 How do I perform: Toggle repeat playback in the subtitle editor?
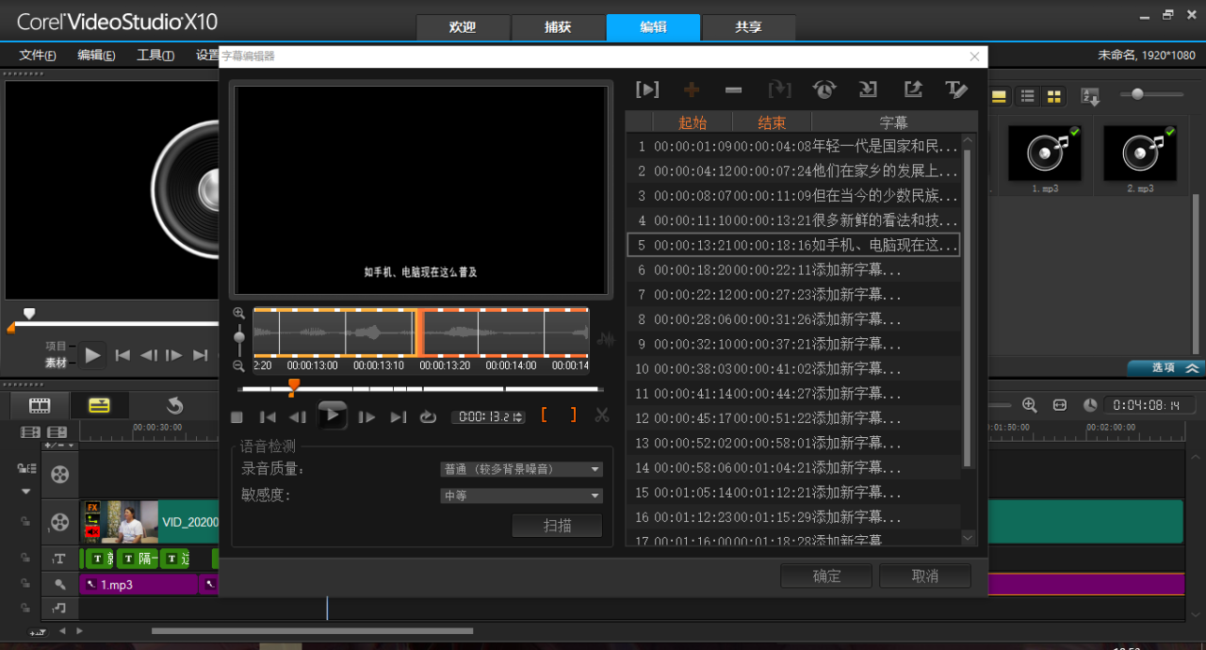point(429,416)
